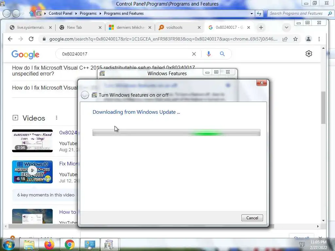Open Chrome tab search dropdown
Screen dimensions: 335x251
coord(287,27)
